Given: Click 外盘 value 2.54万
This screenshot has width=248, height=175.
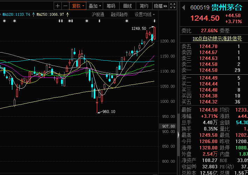Looking at the screenshot, I should (x=210, y=154).
